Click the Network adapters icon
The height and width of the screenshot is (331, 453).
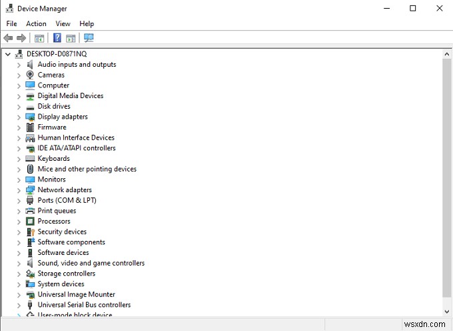(30, 190)
